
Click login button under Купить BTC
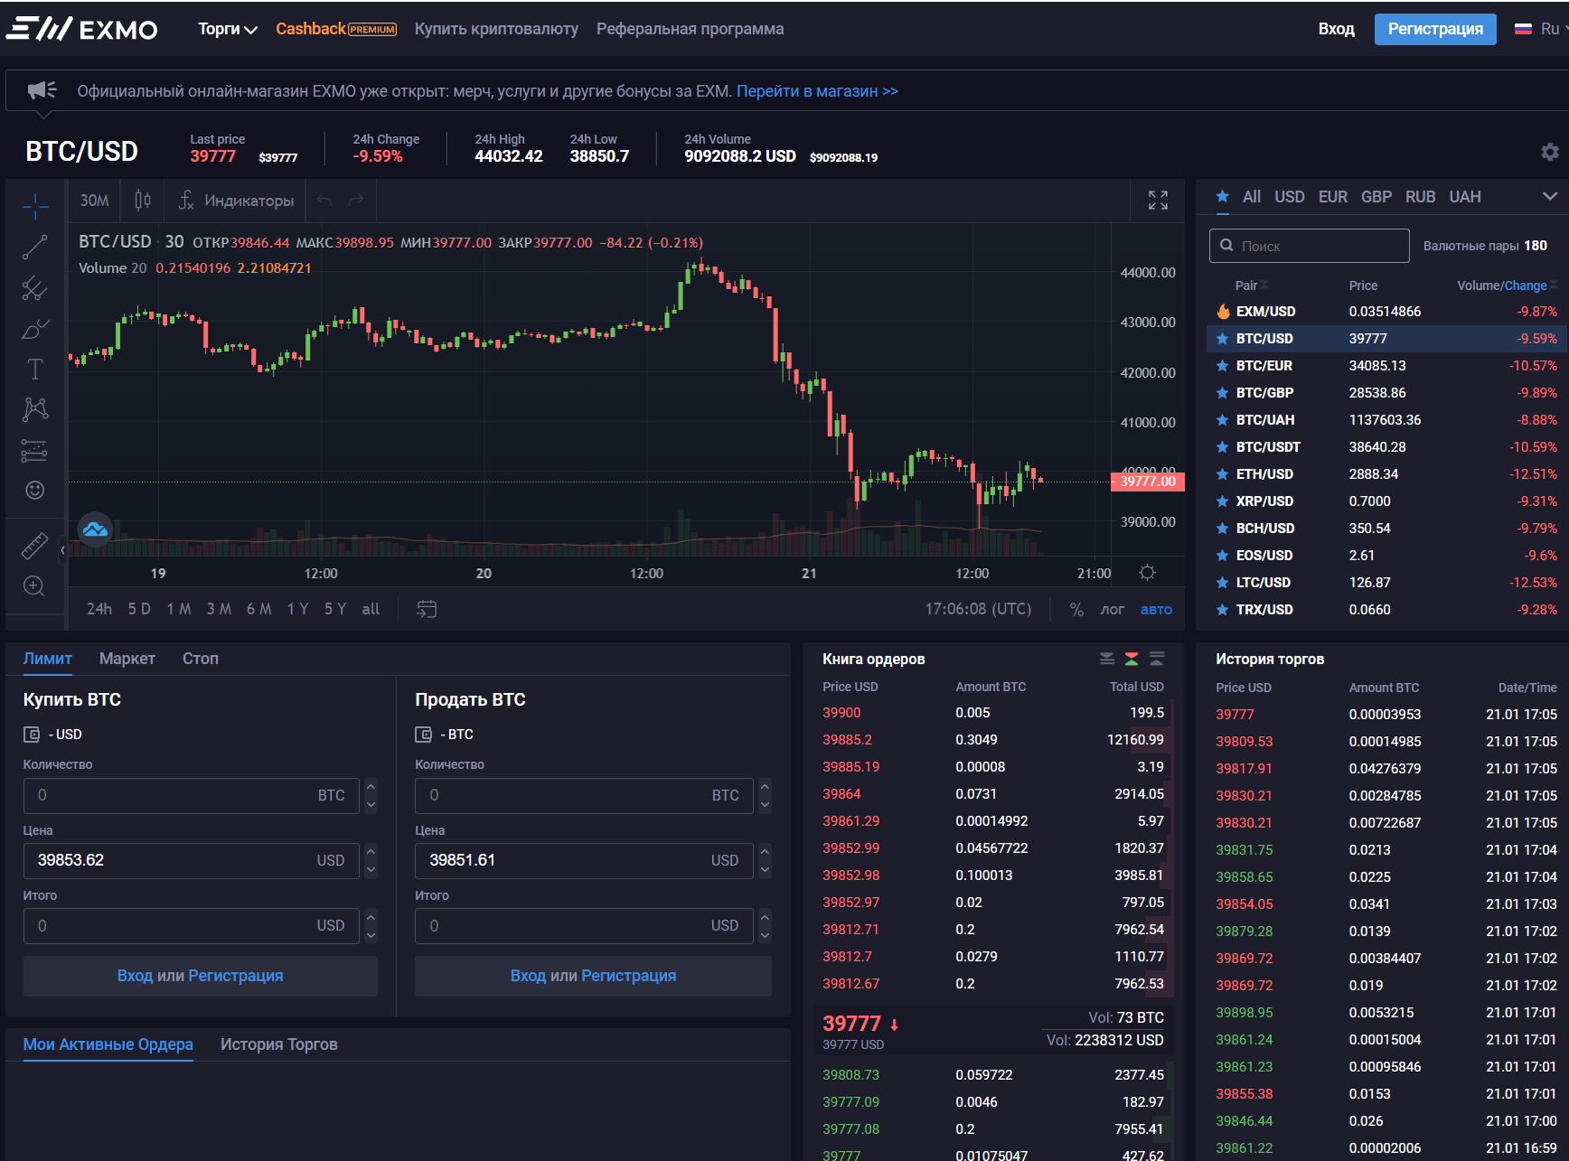coord(201,976)
